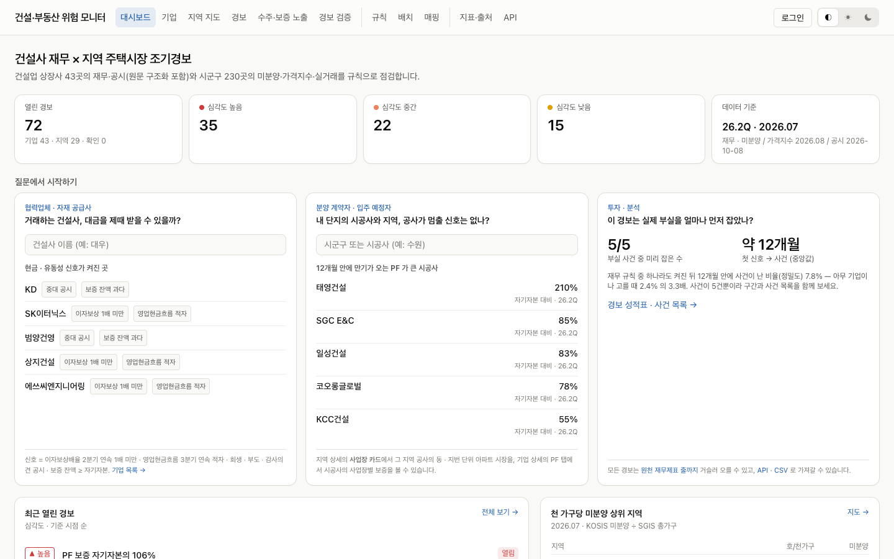Open the 규칙 navigation item
The width and height of the screenshot is (894, 559).
coord(379,17)
